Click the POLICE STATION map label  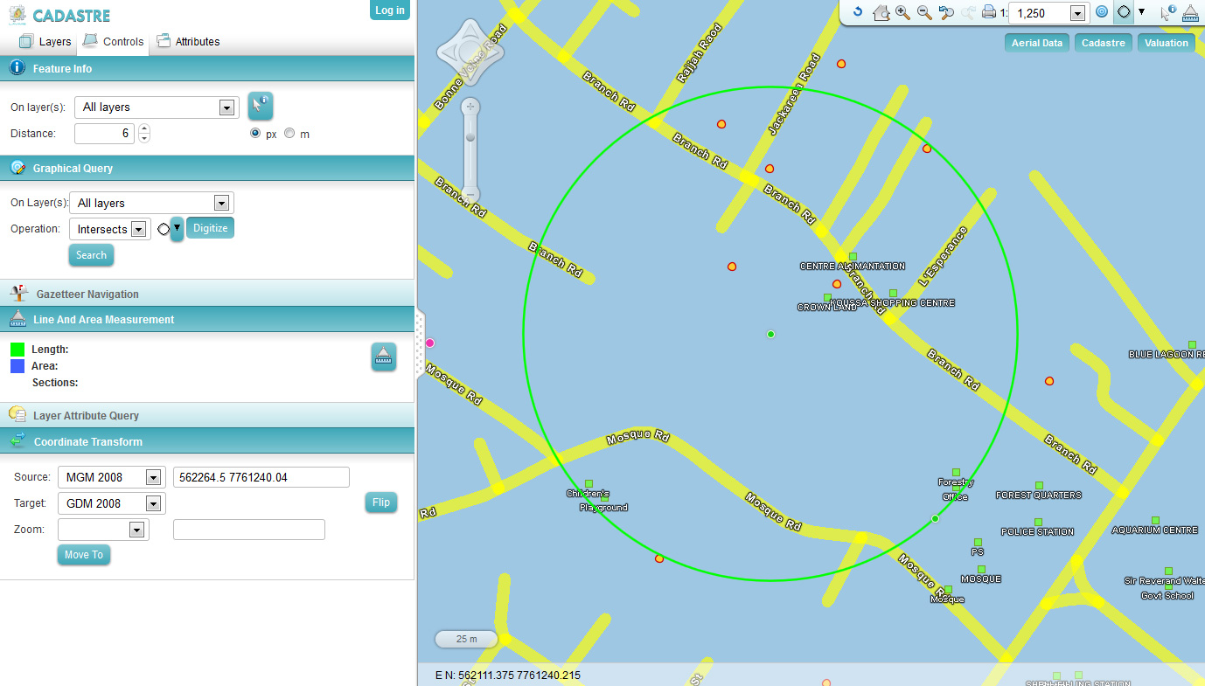[x=1037, y=531]
